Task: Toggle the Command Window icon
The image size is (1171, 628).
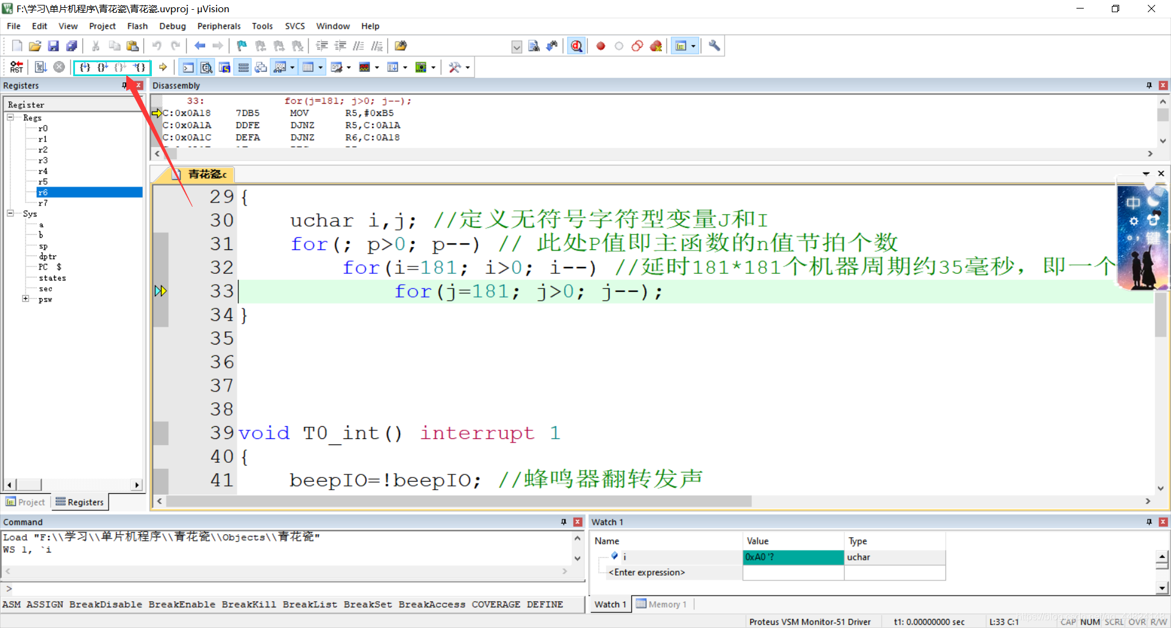Action: point(188,67)
